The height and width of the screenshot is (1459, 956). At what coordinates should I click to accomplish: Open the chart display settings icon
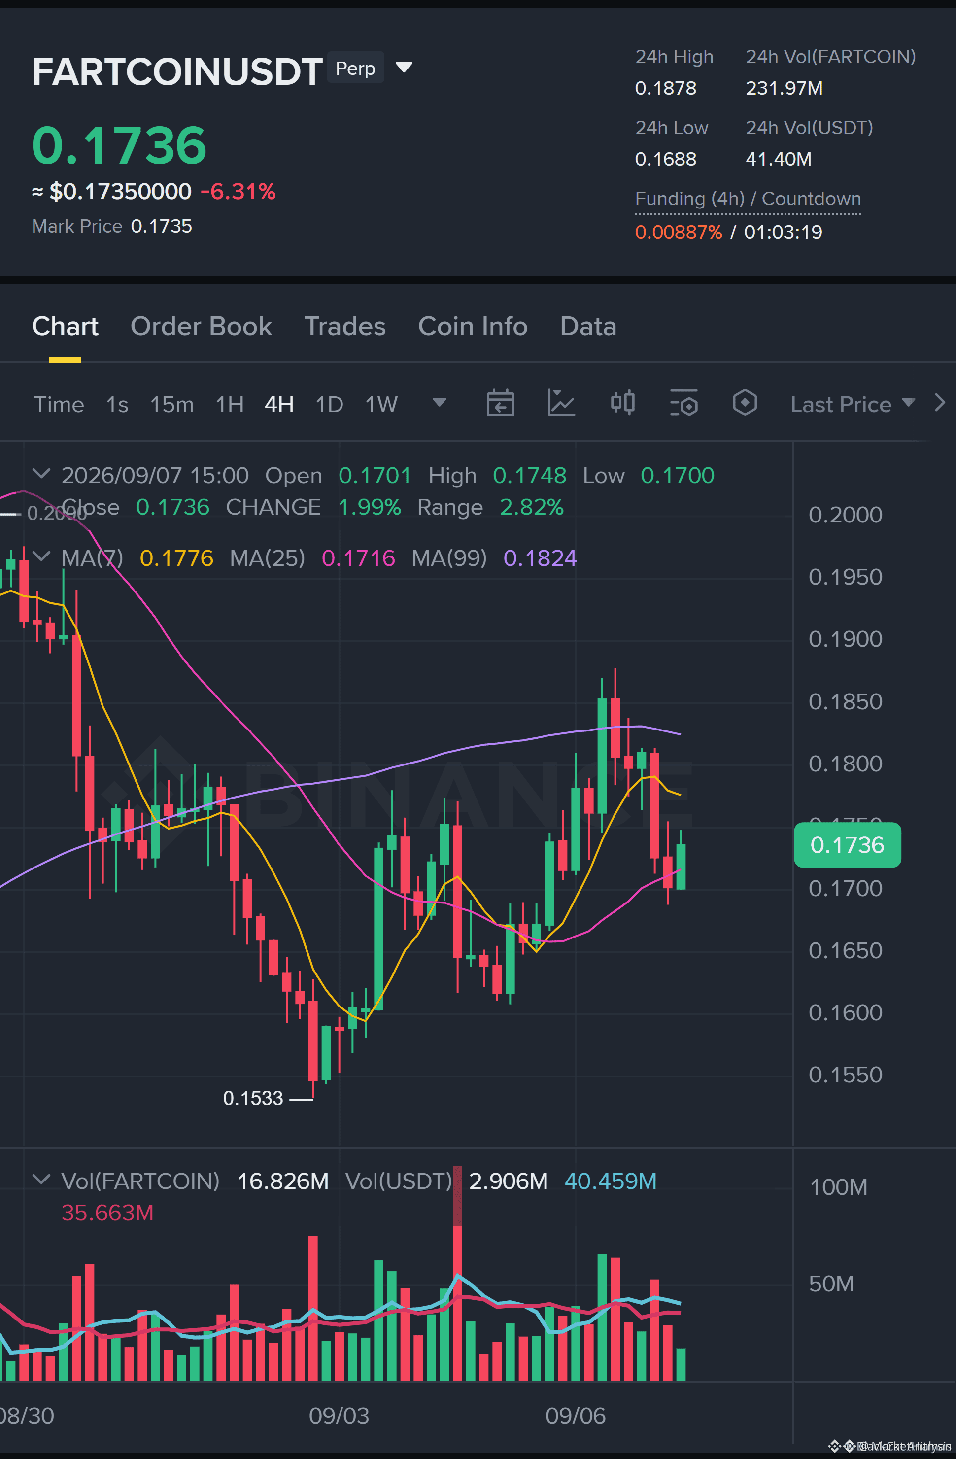[684, 403]
